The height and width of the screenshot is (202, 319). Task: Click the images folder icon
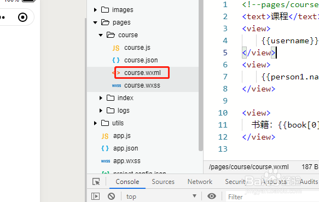105,9
